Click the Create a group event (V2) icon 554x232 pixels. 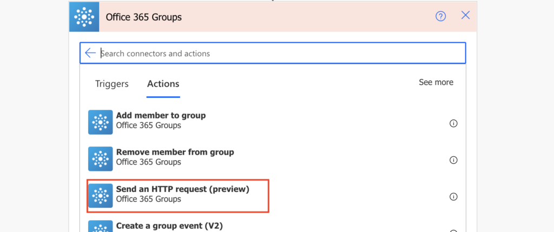(x=100, y=226)
